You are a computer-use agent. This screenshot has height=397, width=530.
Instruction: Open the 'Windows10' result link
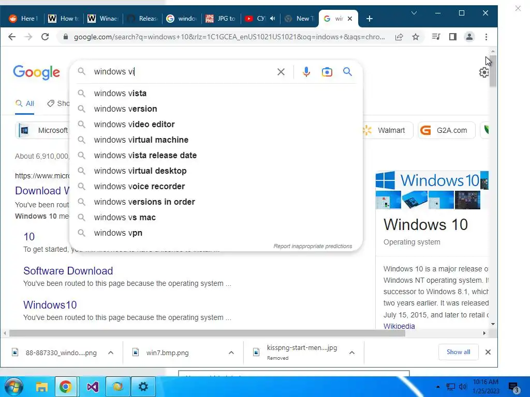coord(50,305)
